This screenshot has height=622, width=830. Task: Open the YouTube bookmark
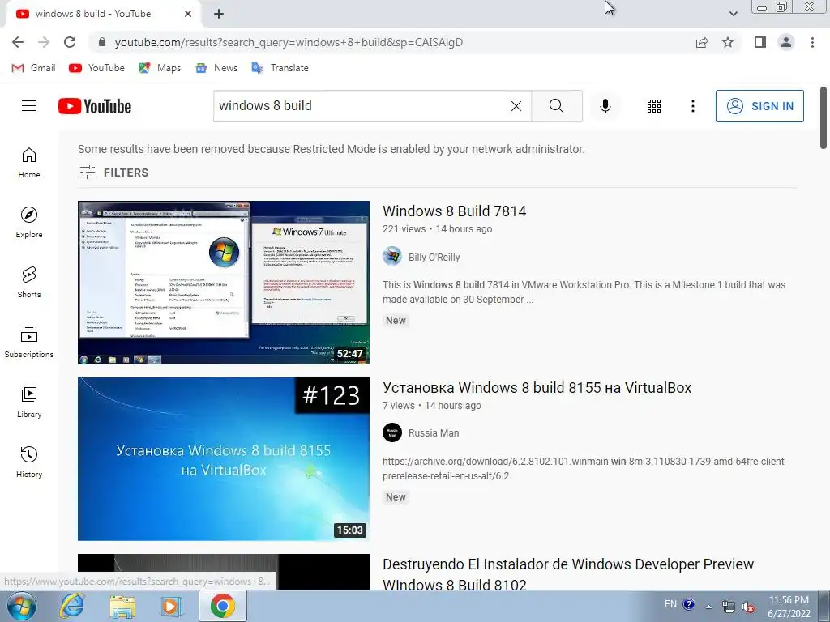pos(97,68)
